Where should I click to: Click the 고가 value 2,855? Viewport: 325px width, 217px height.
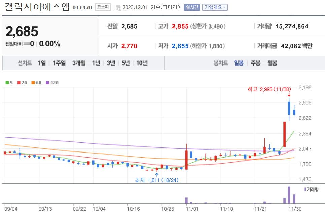point(180,26)
